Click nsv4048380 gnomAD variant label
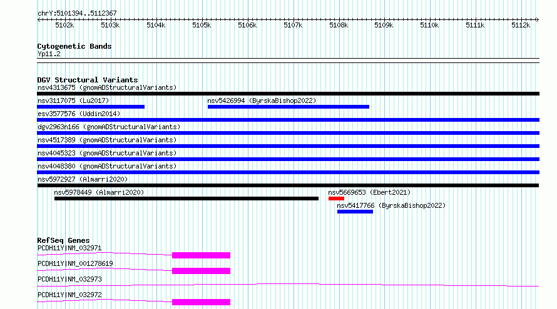557x309 pixels. click(x=107, y=166)
